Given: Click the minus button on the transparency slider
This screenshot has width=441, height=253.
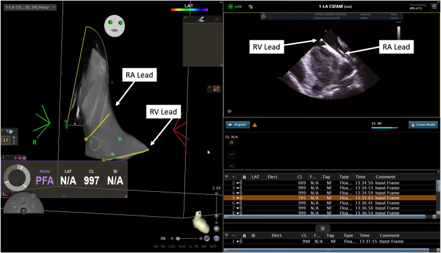Looking at the screenshot, I should pos(172,238).
